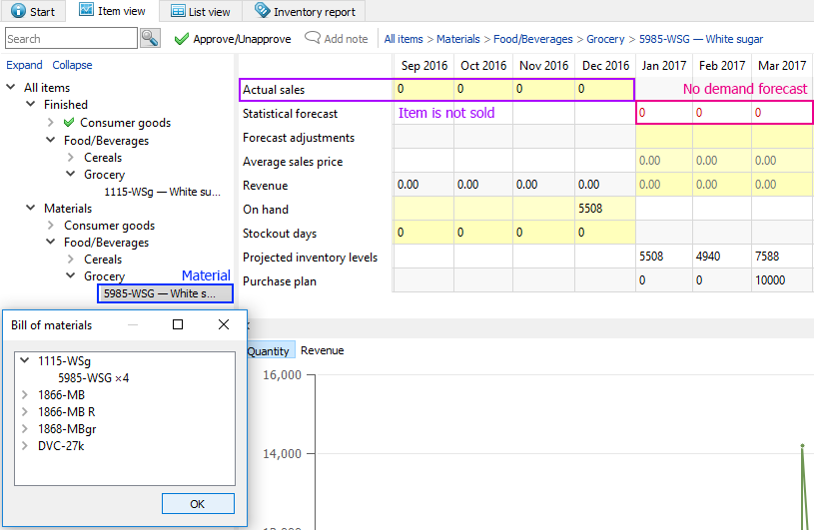
Task: Click the Add note speech bubble icon
Action: (313, 39)
